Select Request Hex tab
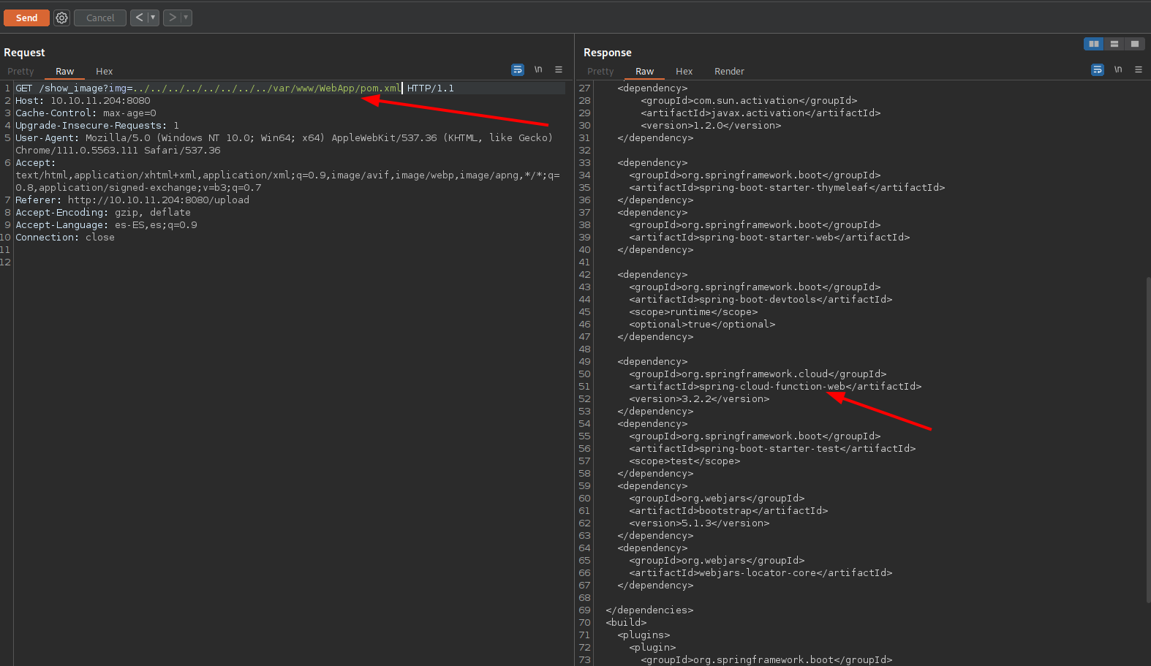The width and height of the screenshot is (1151, 666). pos(105,71)
